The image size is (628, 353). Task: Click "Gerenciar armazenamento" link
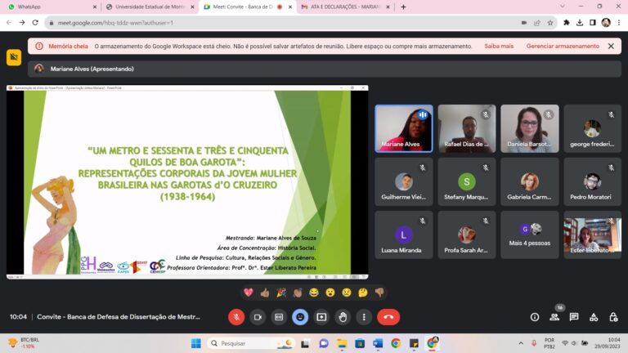click(563, 47)
